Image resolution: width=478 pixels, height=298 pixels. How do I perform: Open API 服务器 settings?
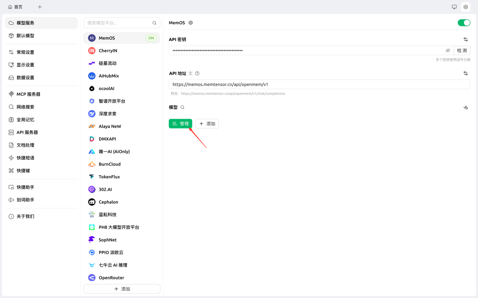coord(42,132)
